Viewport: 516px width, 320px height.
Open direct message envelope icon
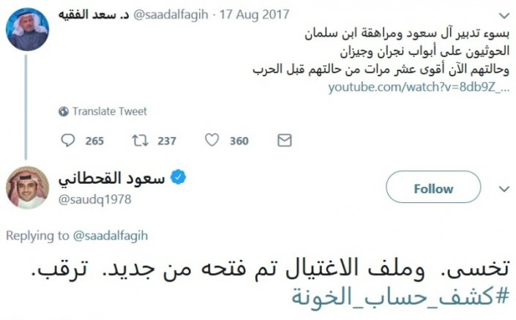pos(285,140)
